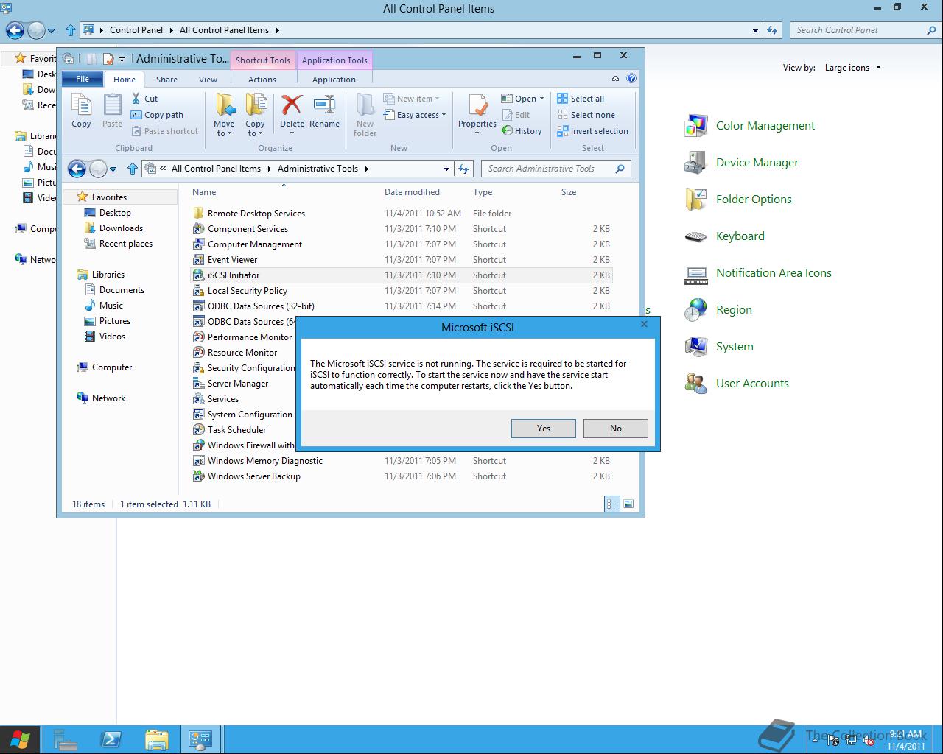Open the File menu tab
This screenshot has height=754, width=943.
click(x=83, y=79)
